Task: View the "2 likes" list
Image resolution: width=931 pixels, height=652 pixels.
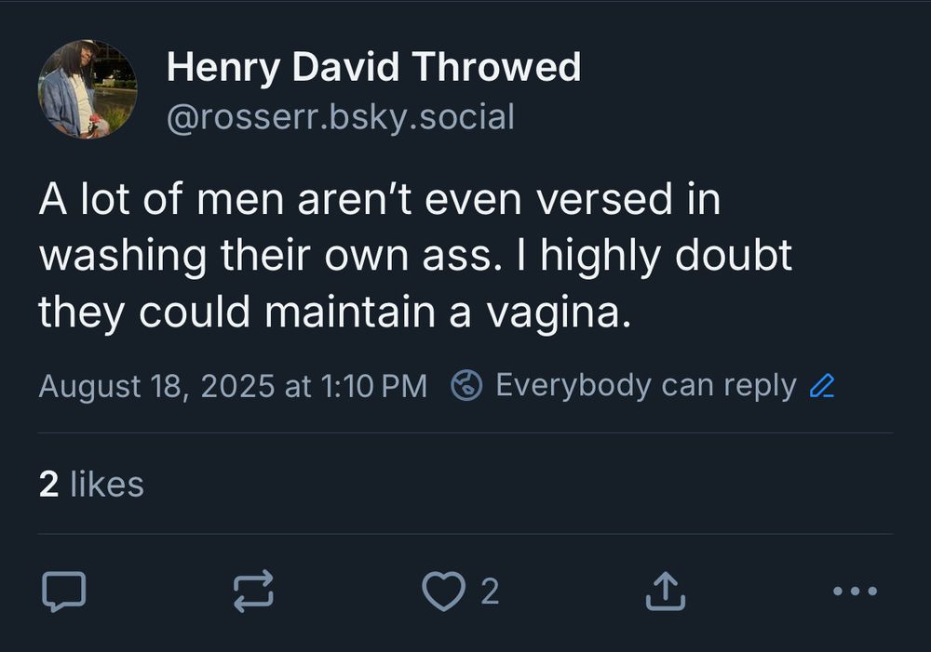Action: (x=91, y=484)
